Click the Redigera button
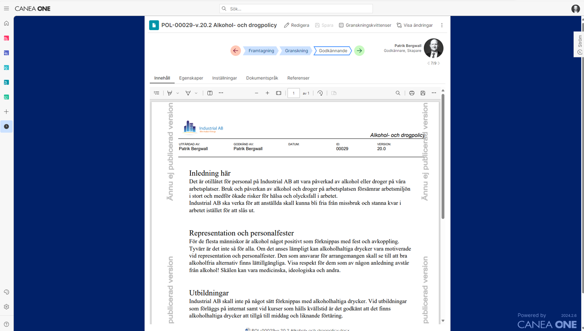Screen dimensions: 584x331 click(296, 25)
